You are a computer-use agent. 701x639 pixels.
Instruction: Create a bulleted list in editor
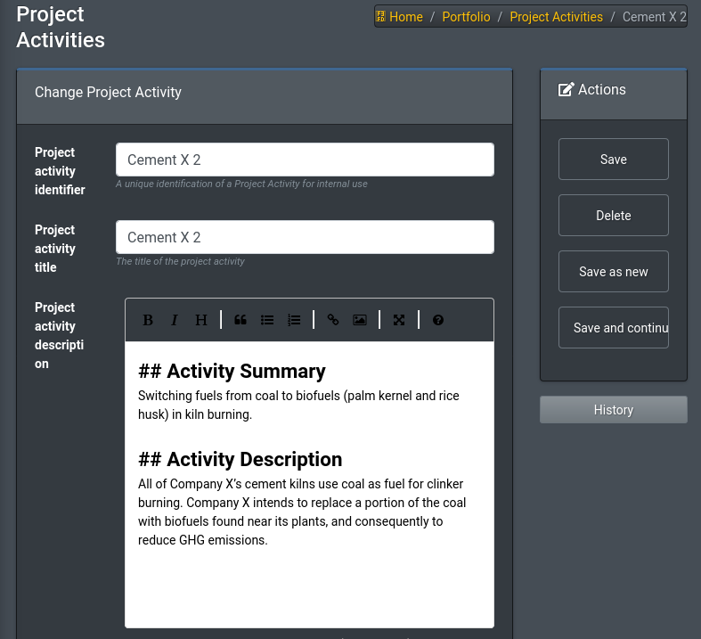tap(267, 320)
